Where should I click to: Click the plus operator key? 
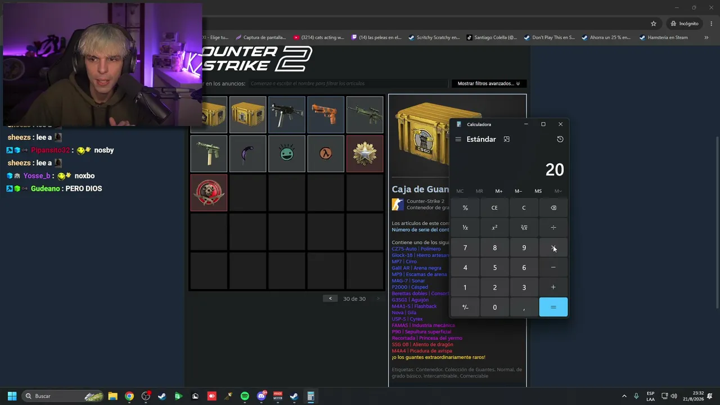(x=553, y=287)
